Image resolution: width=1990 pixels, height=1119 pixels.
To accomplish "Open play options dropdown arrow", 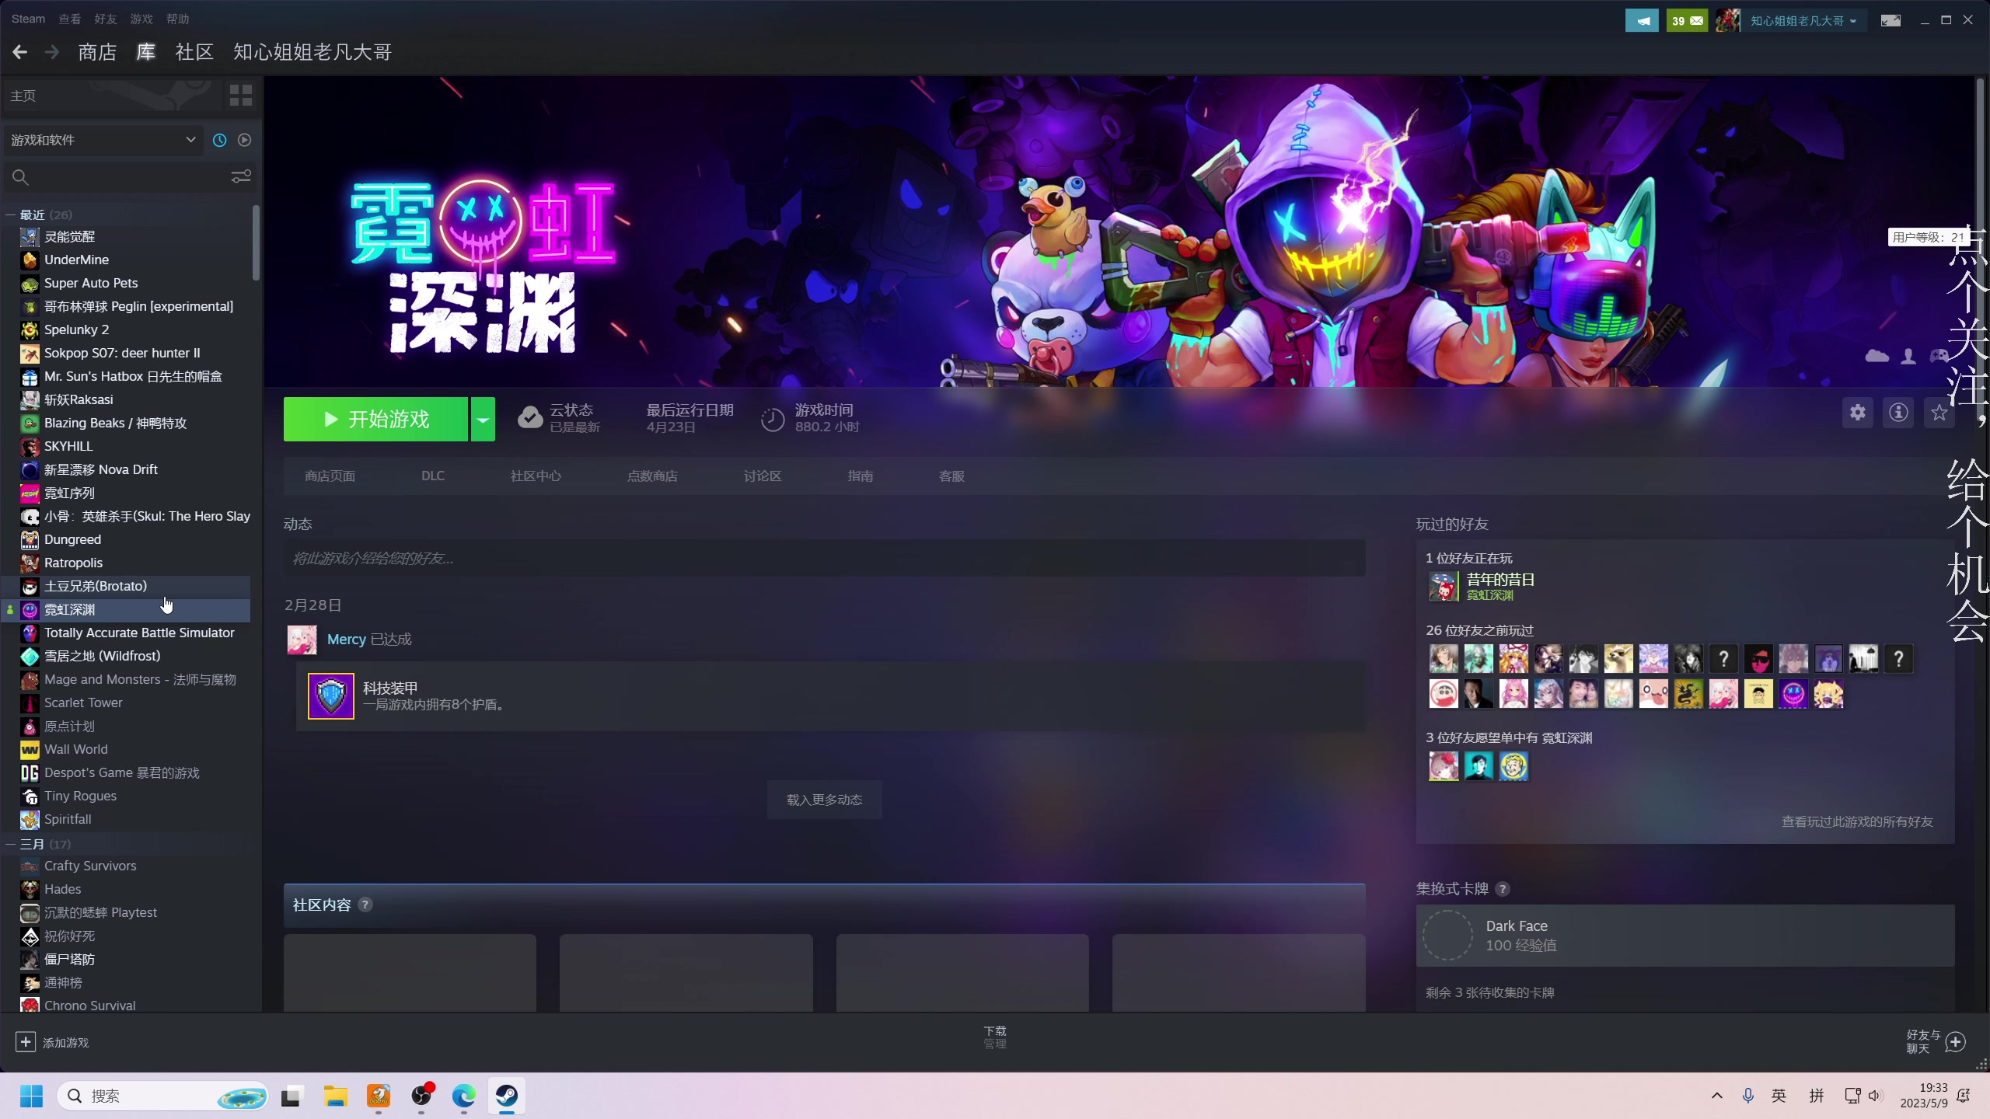I will click(x=483, y=420).
